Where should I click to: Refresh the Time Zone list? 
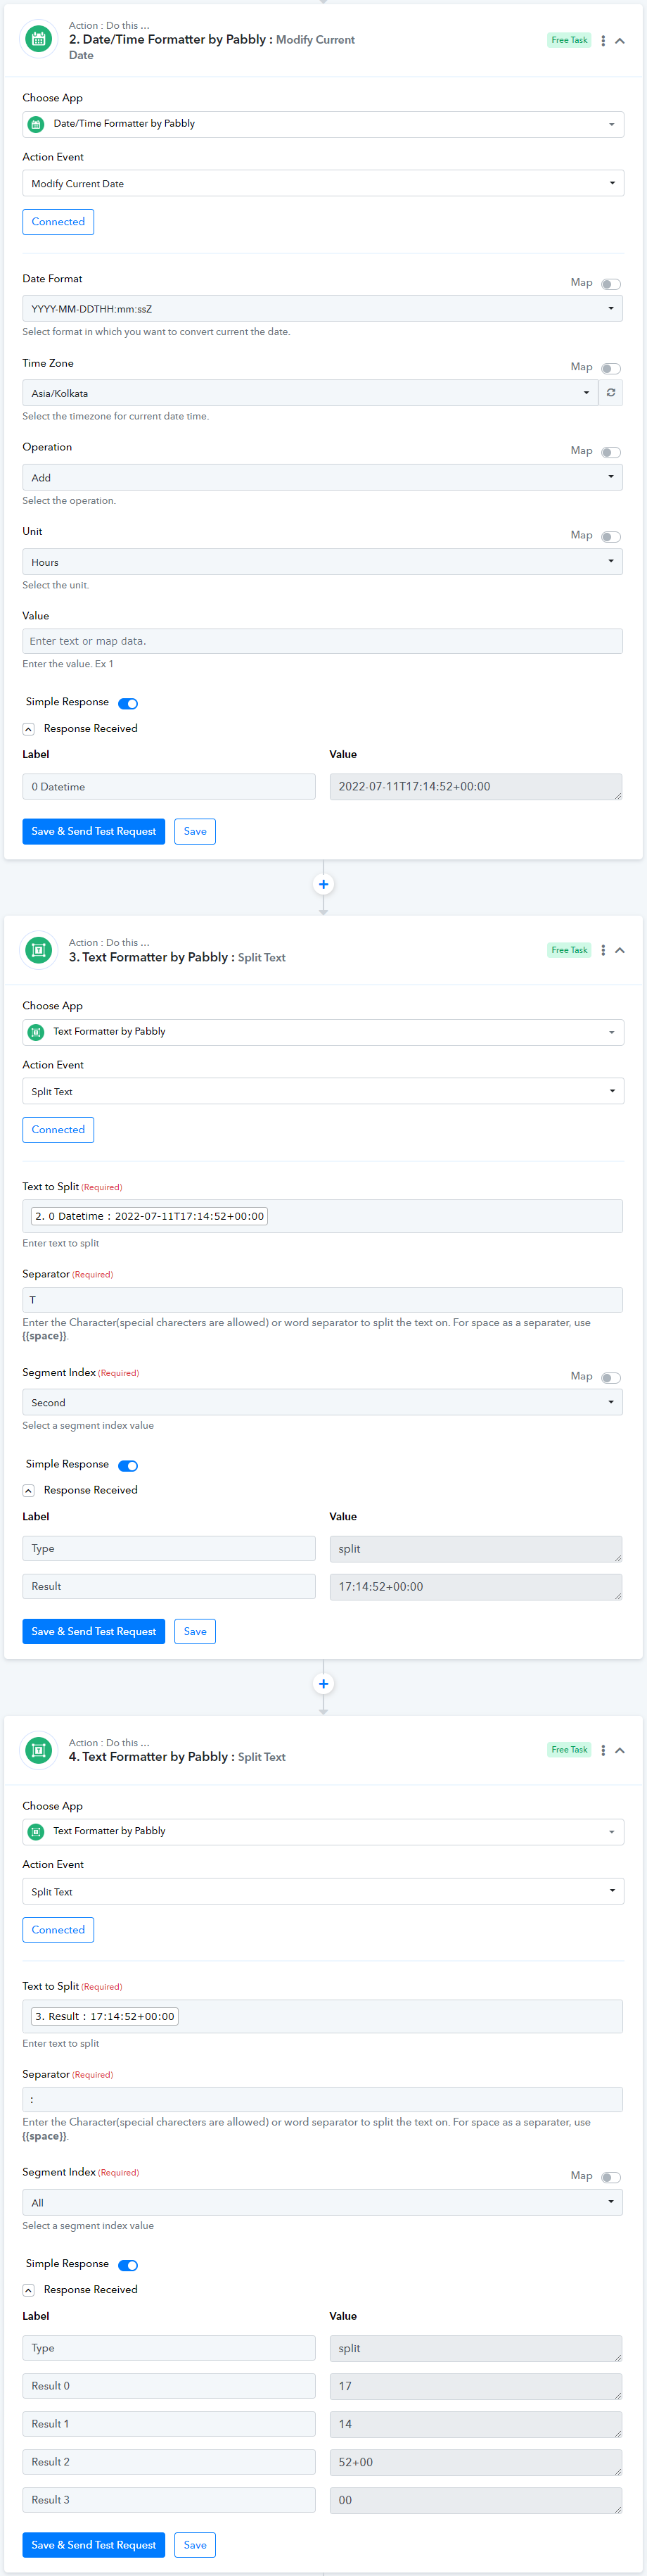[611, 393]
